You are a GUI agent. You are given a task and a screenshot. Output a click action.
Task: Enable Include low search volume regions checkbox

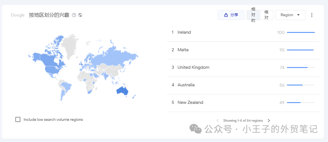pos(18,120)
